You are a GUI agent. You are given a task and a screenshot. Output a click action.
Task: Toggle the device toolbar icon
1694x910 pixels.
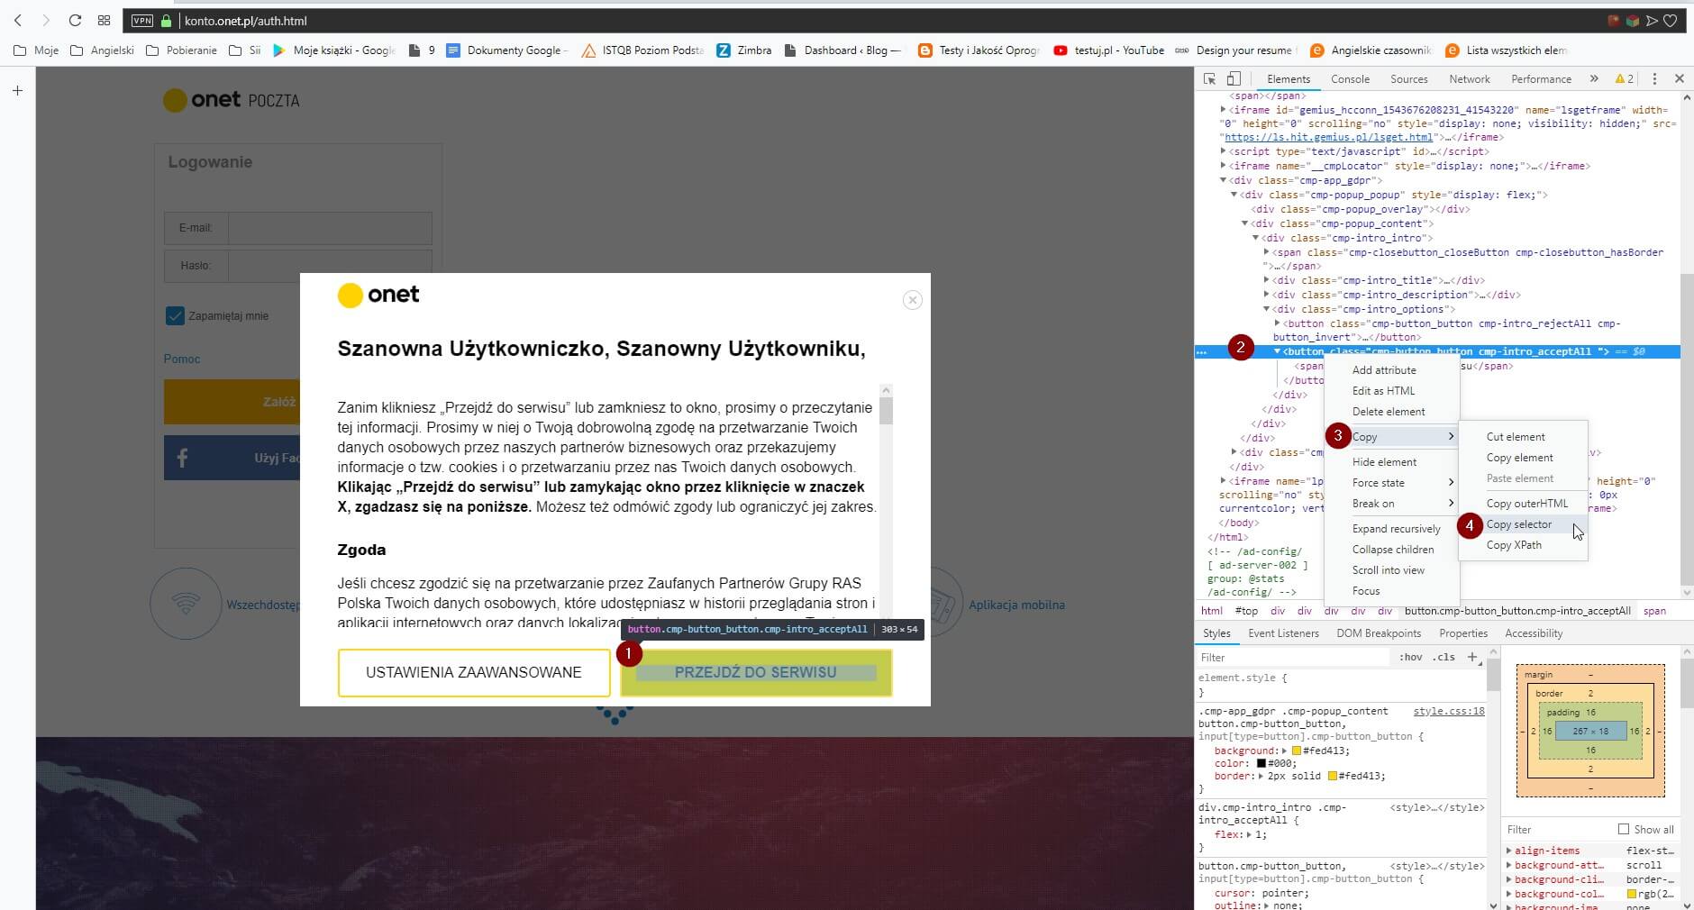[x=1234, y=79]
